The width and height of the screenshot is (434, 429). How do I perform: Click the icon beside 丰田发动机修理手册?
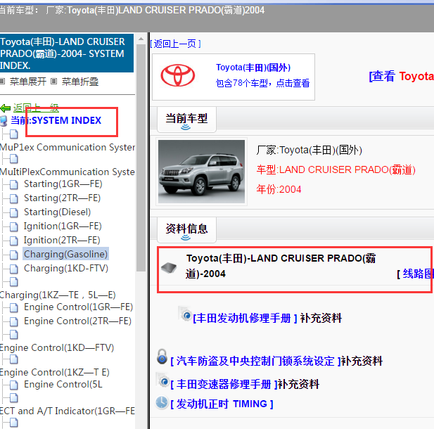click(185, 314)
